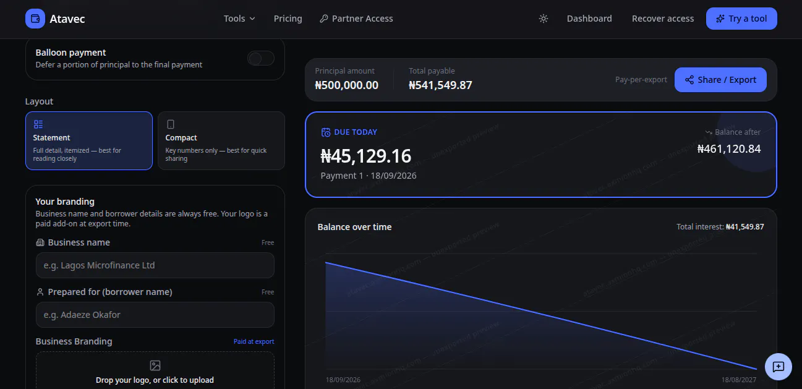Click the chart end date 18/08/2027
The width and height of the screenshot is (802, 389).
click(739, 380)
